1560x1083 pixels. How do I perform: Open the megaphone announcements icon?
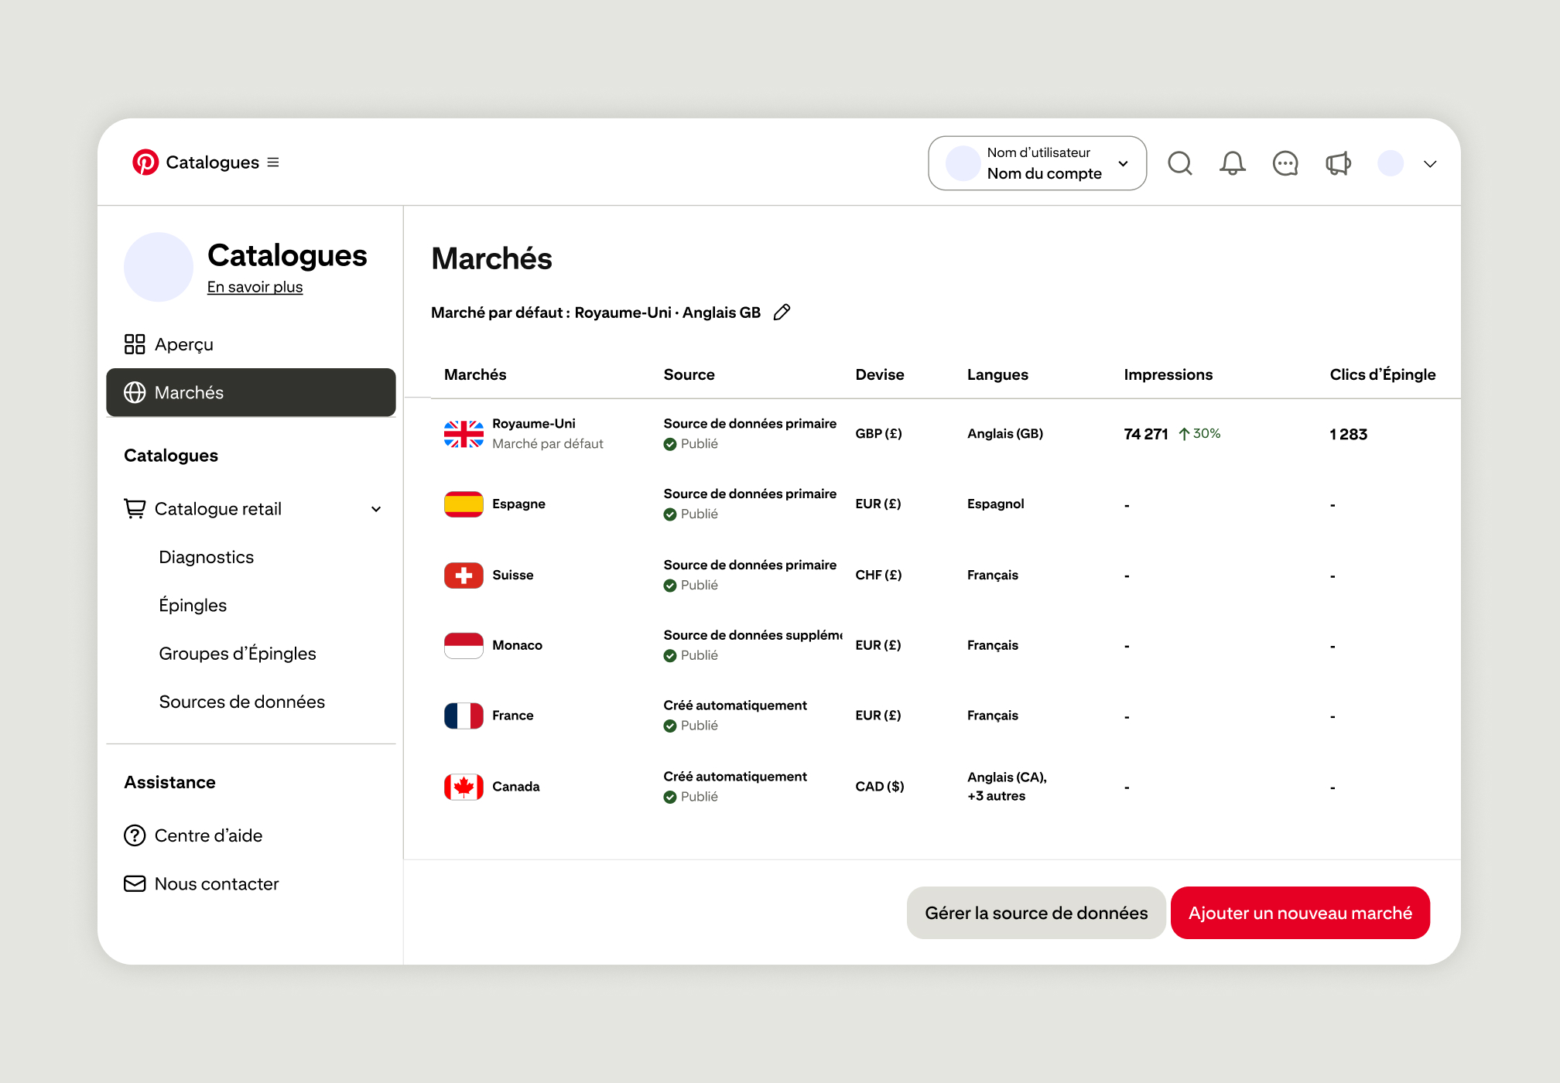(x=1338, y=163)
